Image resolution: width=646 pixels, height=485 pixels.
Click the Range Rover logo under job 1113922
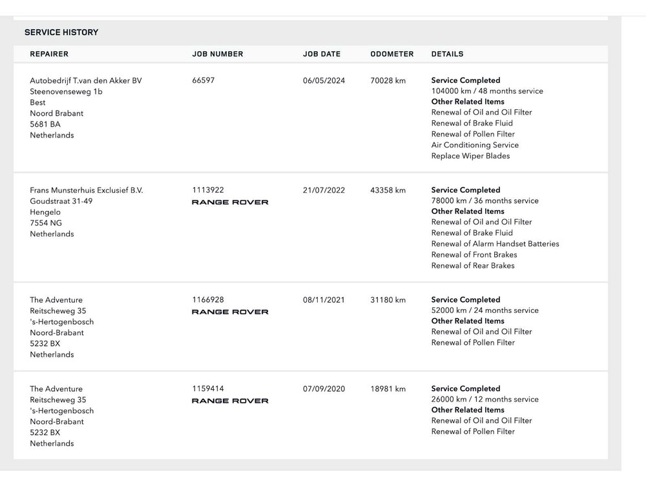tap(230, 202)
